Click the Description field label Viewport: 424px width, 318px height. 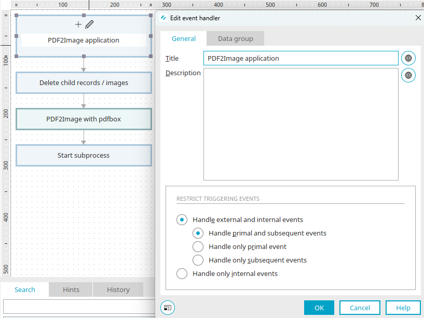click(183, 73)
